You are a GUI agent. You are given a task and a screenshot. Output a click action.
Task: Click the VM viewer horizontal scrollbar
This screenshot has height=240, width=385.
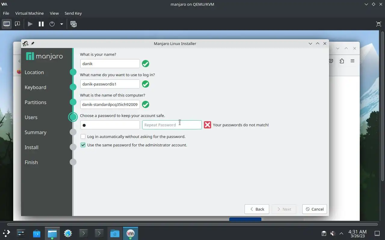192,224
